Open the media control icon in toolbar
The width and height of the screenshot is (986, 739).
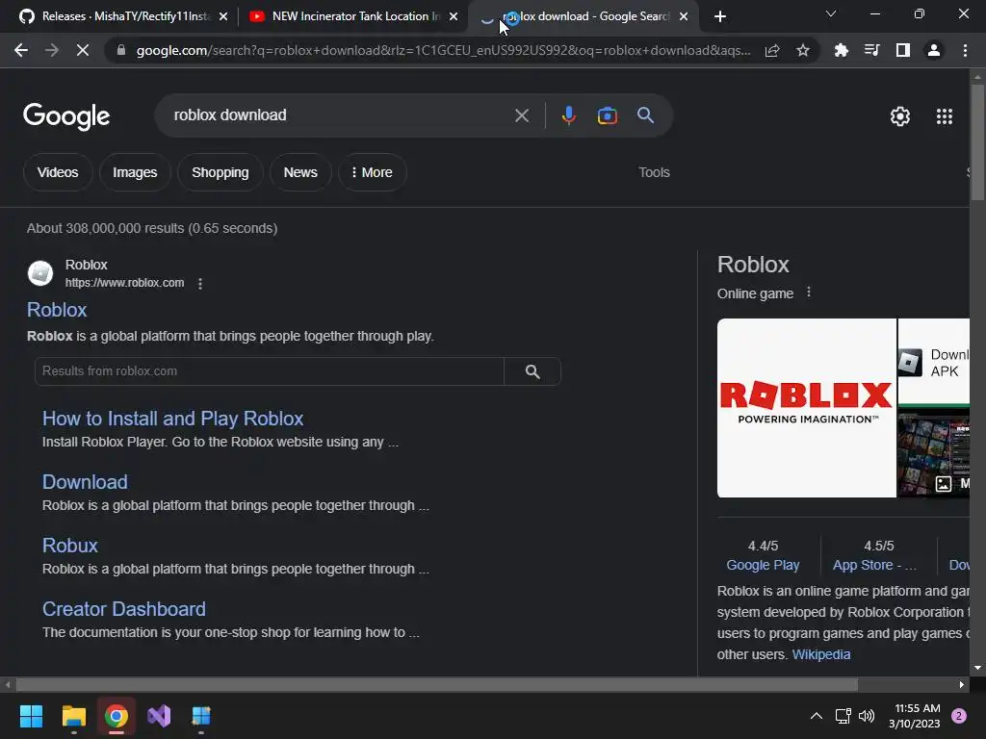click(871, 50)
